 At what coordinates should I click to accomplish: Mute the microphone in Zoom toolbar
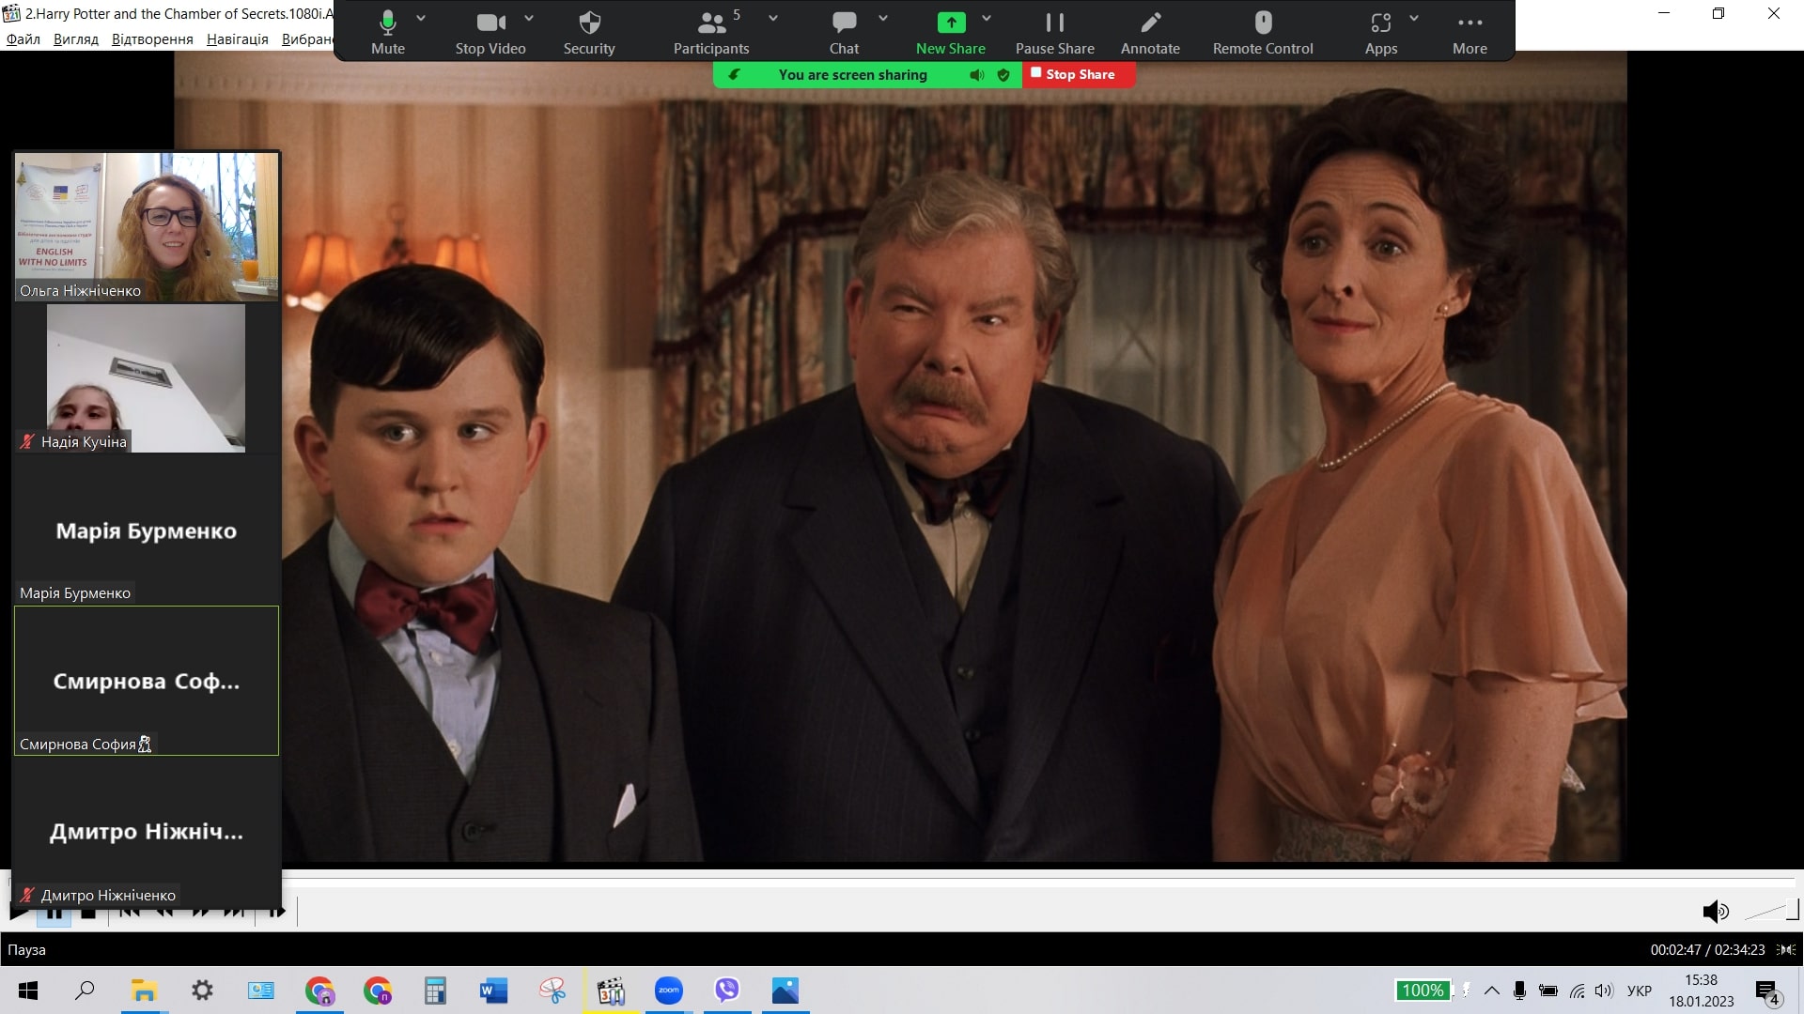(387, 33)
